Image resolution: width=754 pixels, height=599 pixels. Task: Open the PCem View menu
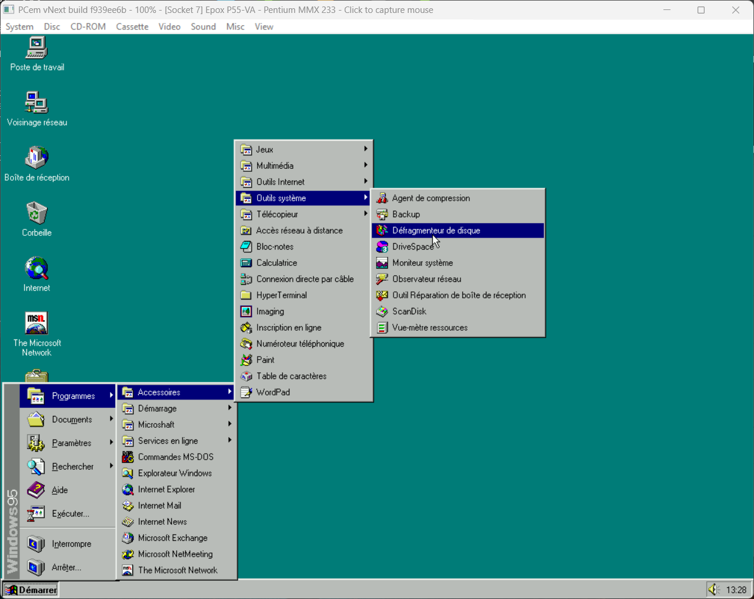264,26
